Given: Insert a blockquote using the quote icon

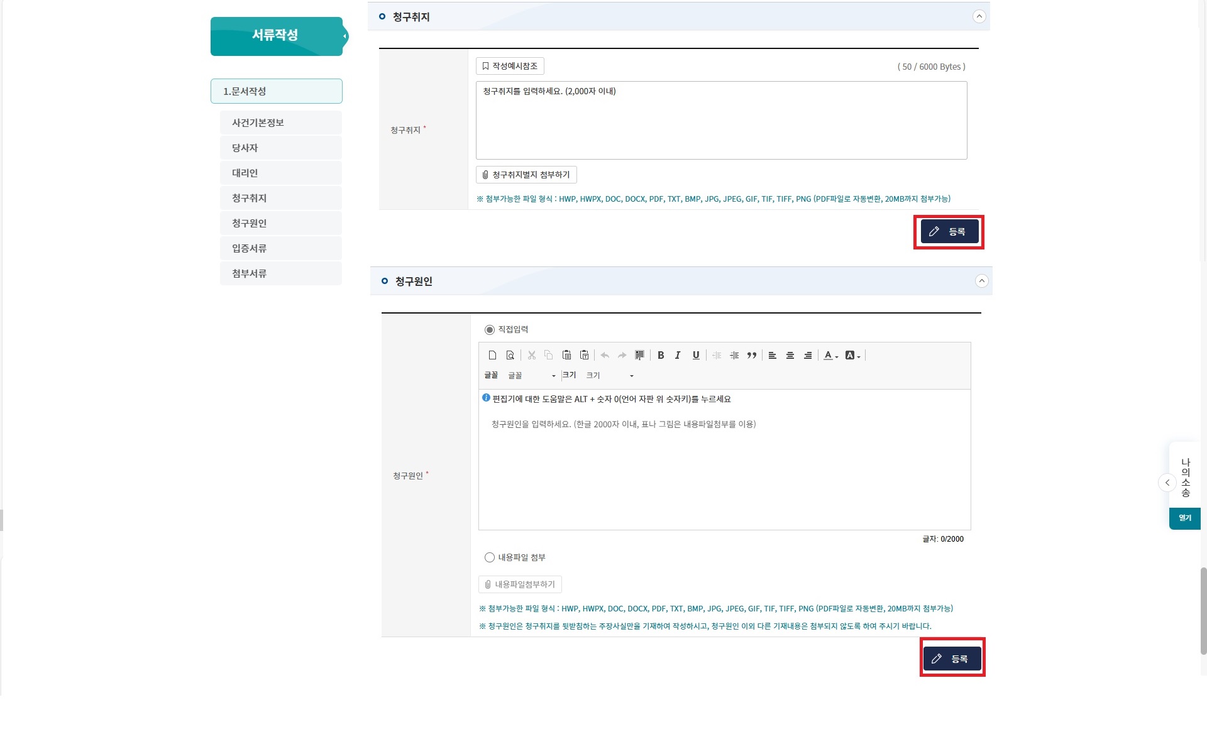Looking at the screenshot, I should [752, 355].
